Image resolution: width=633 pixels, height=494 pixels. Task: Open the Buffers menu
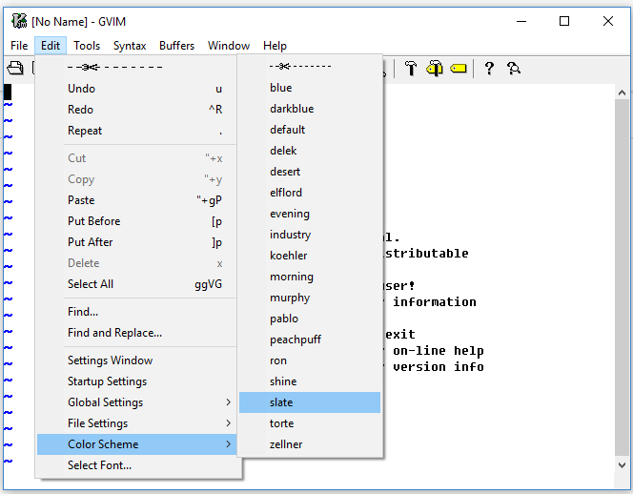tap(176, 46)
